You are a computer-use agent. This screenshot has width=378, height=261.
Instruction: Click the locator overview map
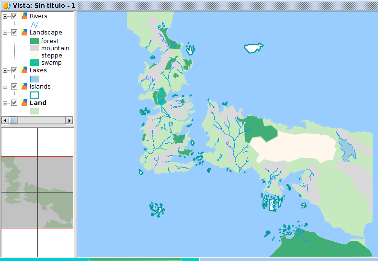37,193
